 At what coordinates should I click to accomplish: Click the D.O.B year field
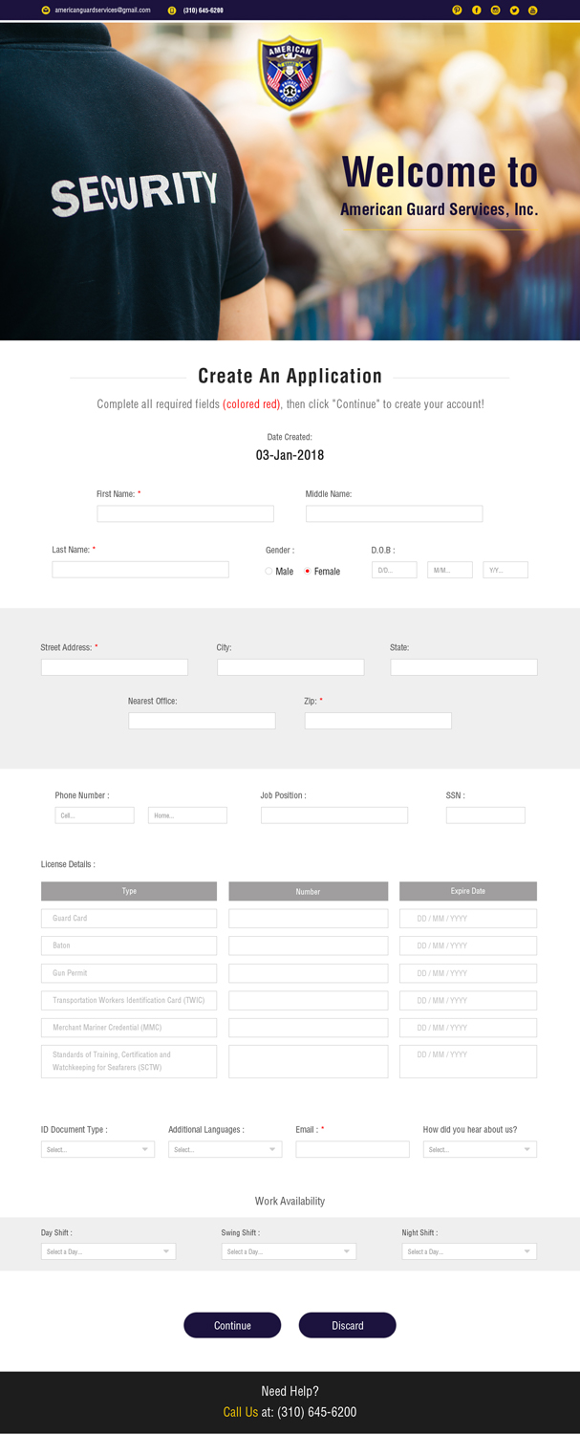pos(505,570)
